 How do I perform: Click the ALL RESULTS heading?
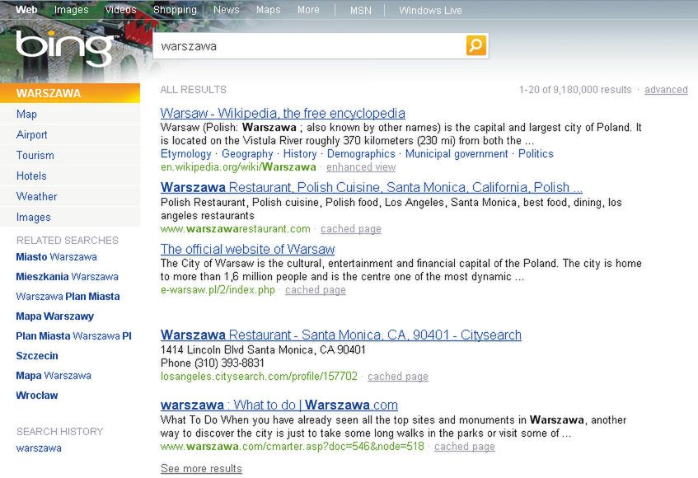[193, 90]
